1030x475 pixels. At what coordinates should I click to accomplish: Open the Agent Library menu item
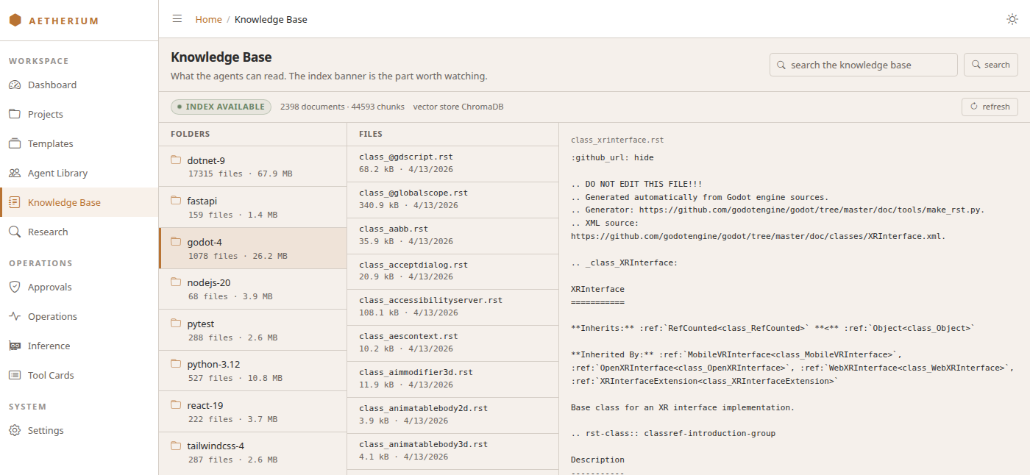coord(79,173)
